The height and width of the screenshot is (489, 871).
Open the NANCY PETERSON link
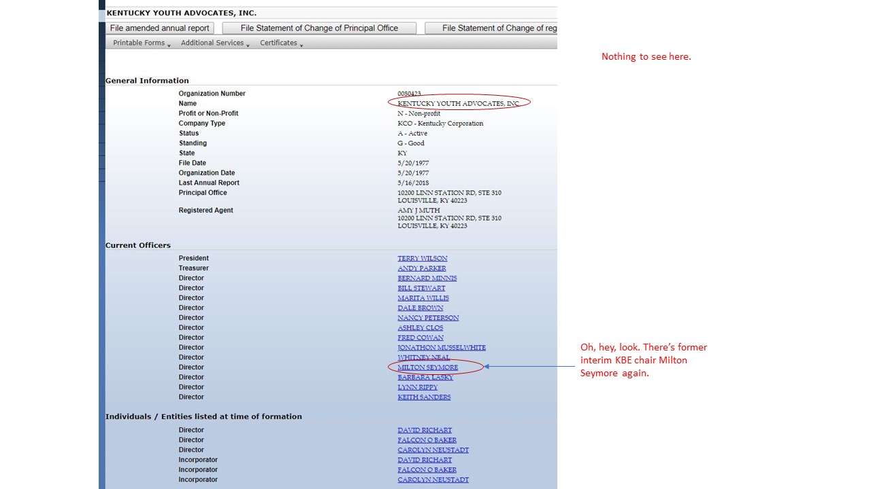point(428,318)
